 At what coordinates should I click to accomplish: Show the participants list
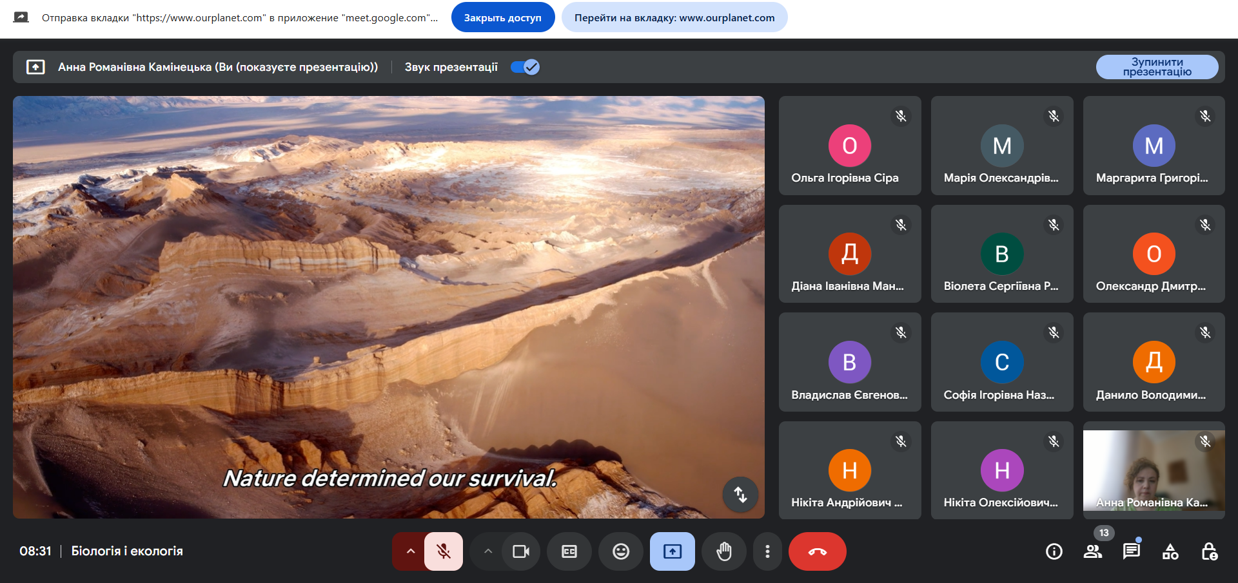(x=1093, y=551)
